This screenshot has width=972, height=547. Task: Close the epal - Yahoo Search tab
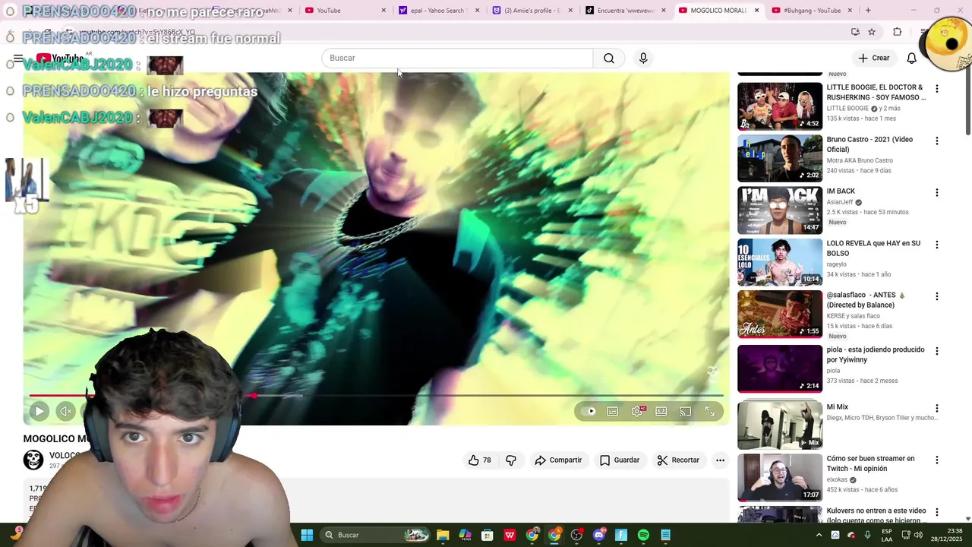click(477, 11)
